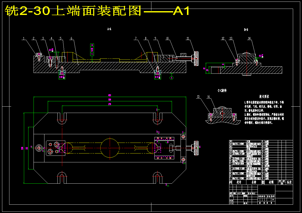Click the 名称 column header in parts list
302x213 pixels.
coord(254,182)
